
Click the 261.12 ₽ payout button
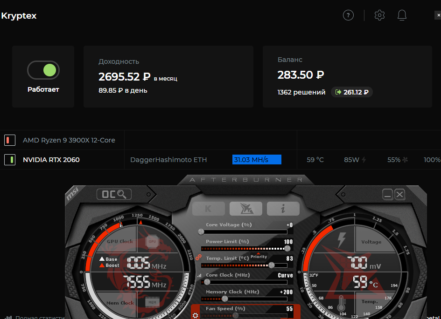[x=352, y=92]
